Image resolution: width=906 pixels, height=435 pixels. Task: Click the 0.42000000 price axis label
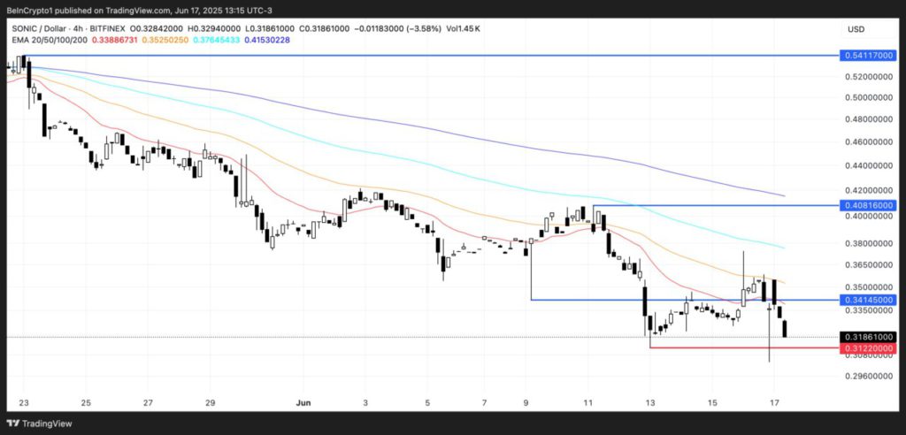(x=870, y=190)
